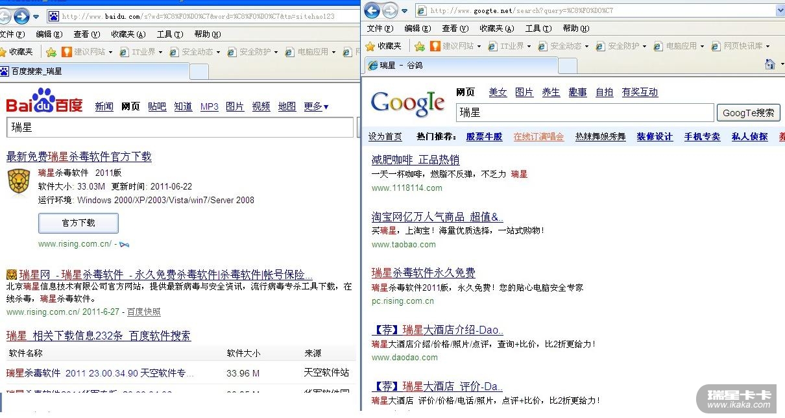785x418 pixels.
Task: Select the 百度搜索_瑞星 tab
Action: (94, 71)
